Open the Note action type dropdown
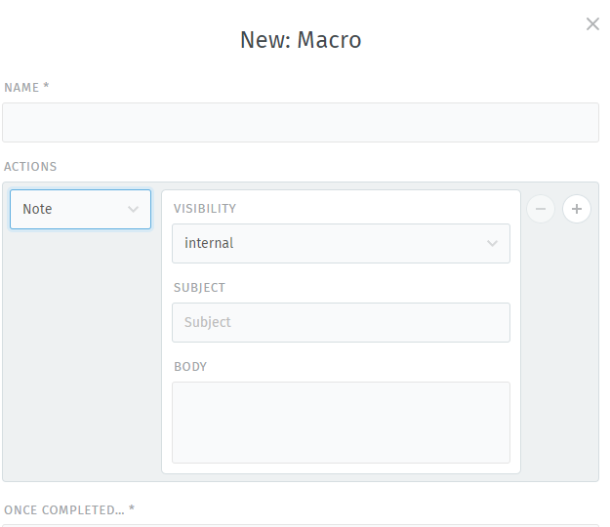The image size is (610, 527). click(81, 209)
